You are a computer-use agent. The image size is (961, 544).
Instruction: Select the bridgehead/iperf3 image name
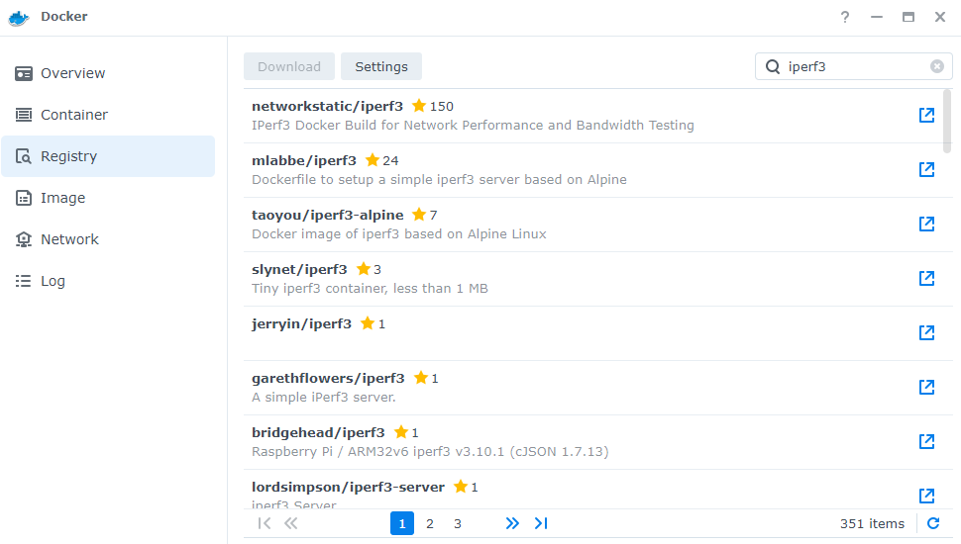tap(318, 433)
